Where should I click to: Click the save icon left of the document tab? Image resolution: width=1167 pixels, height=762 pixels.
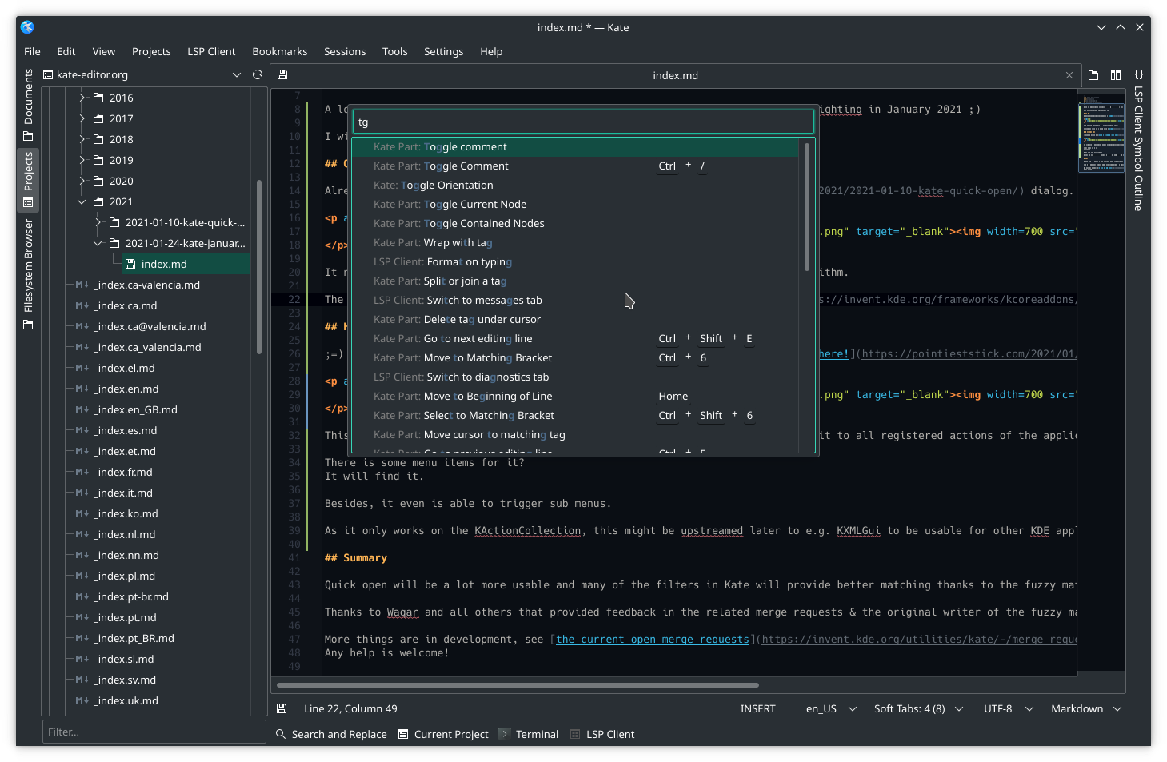point(282,74)
